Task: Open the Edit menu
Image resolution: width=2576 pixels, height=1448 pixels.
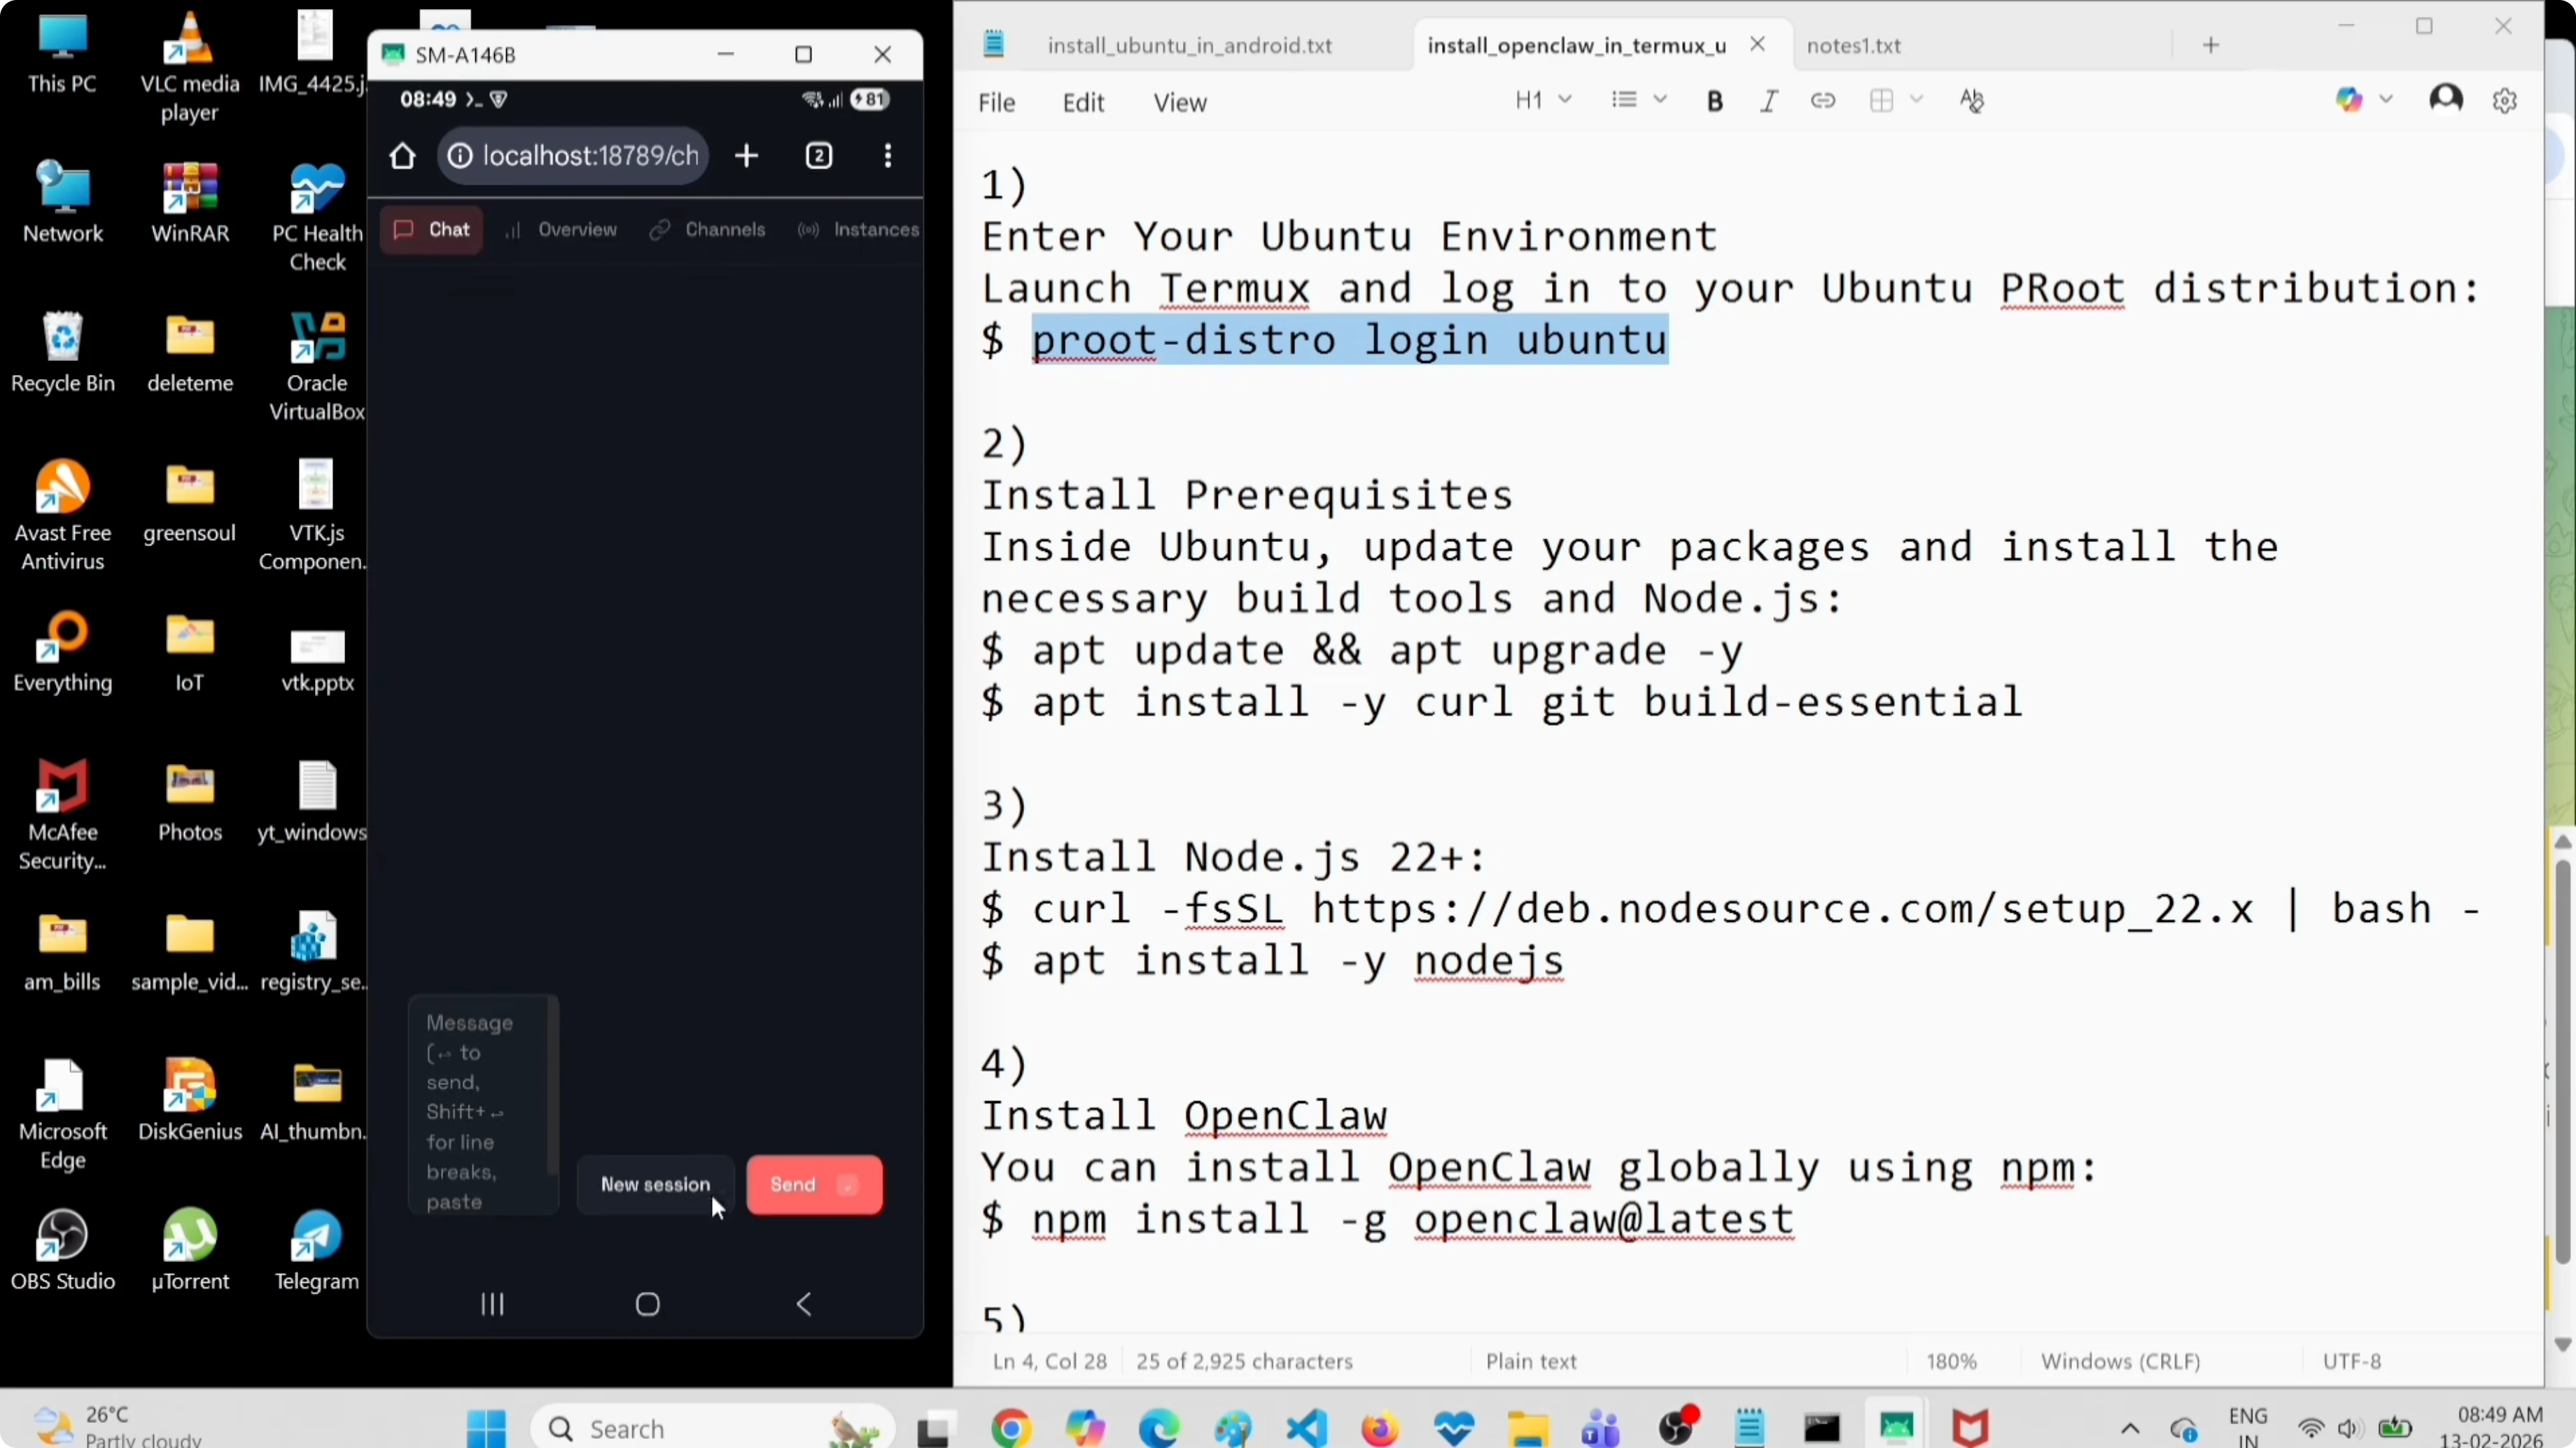Action: [1084, 102]
